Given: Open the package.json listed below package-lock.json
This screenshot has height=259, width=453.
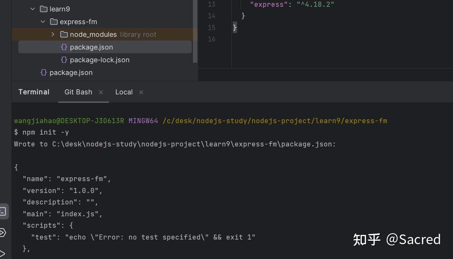Looking at the screenshot, I should 71,72.
